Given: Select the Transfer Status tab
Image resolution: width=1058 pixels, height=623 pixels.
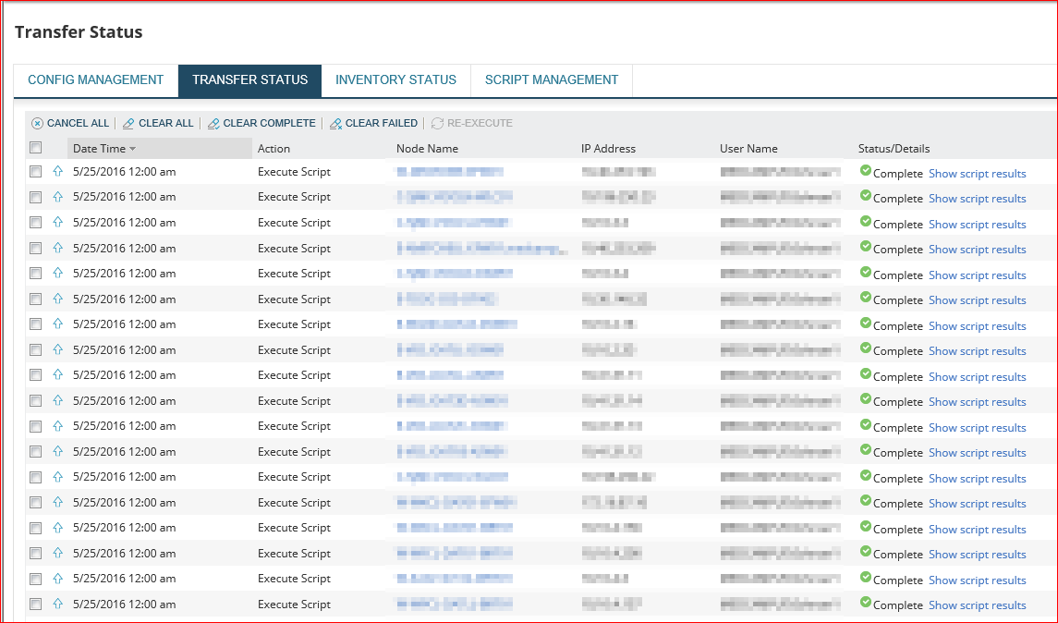Looking at the screenshot, I should pos(249,80).
